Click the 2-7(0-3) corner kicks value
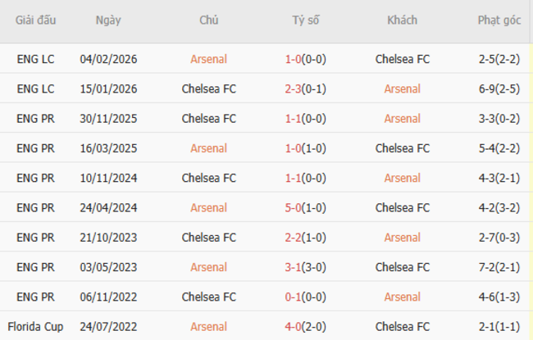This screenshot has width=533, height=340. [499, 238]
